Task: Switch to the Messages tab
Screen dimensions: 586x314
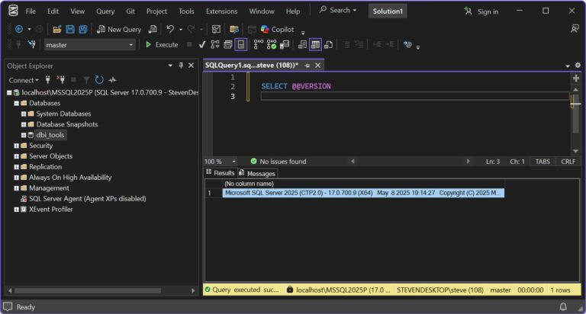Action: tap(260, 173)
